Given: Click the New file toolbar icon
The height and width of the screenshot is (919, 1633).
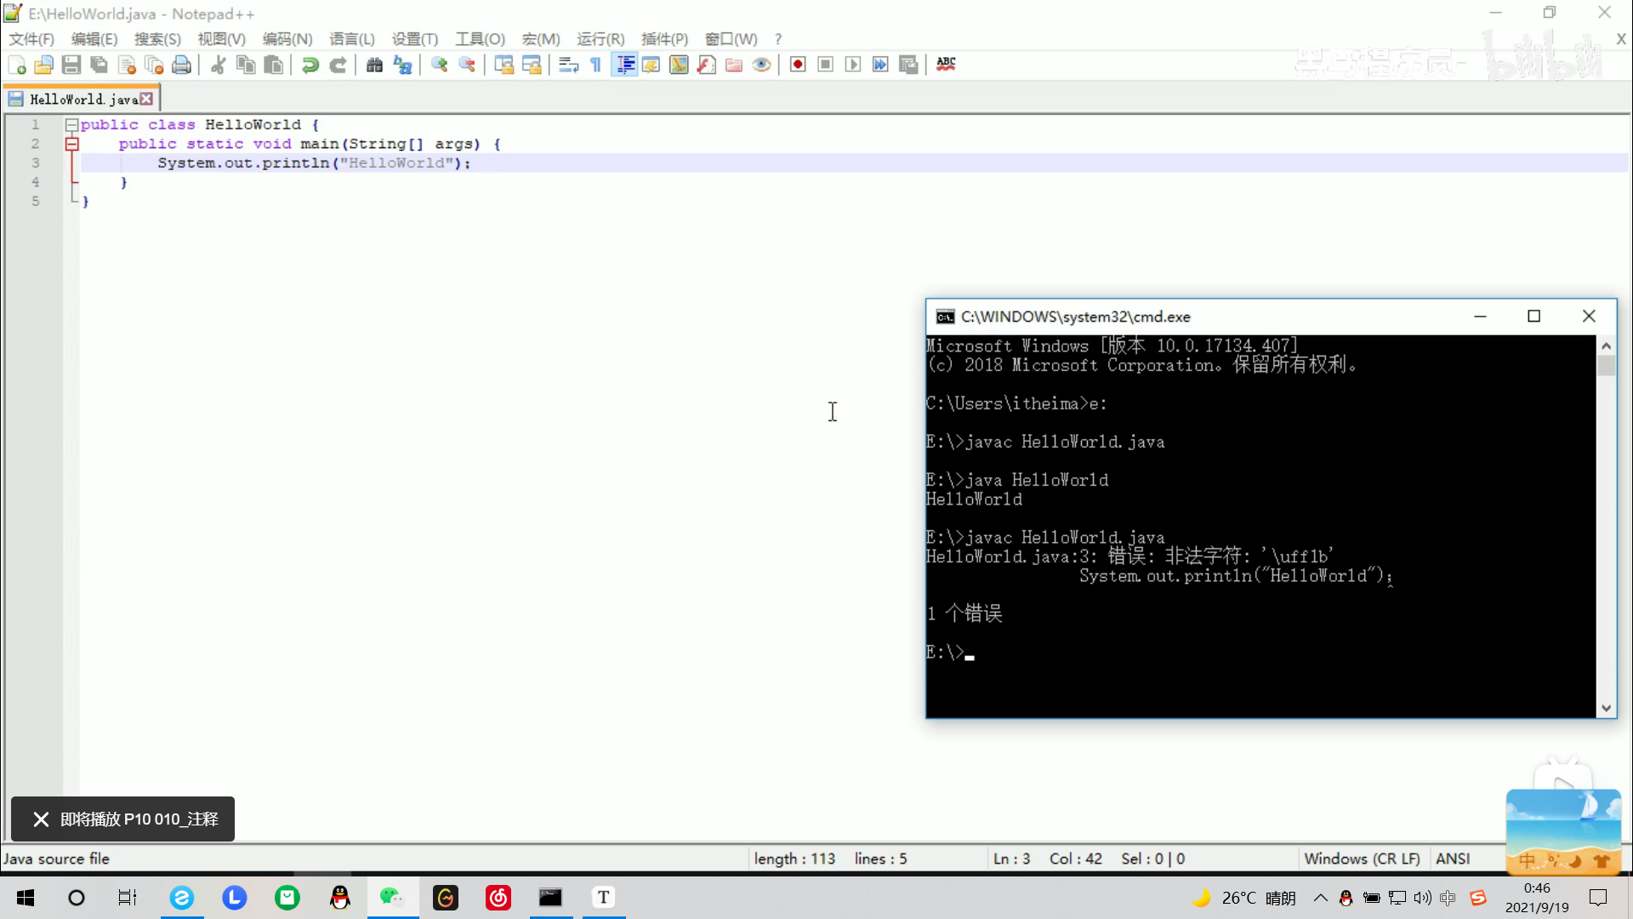Looking at the screenshot, I should coord(16,65).
